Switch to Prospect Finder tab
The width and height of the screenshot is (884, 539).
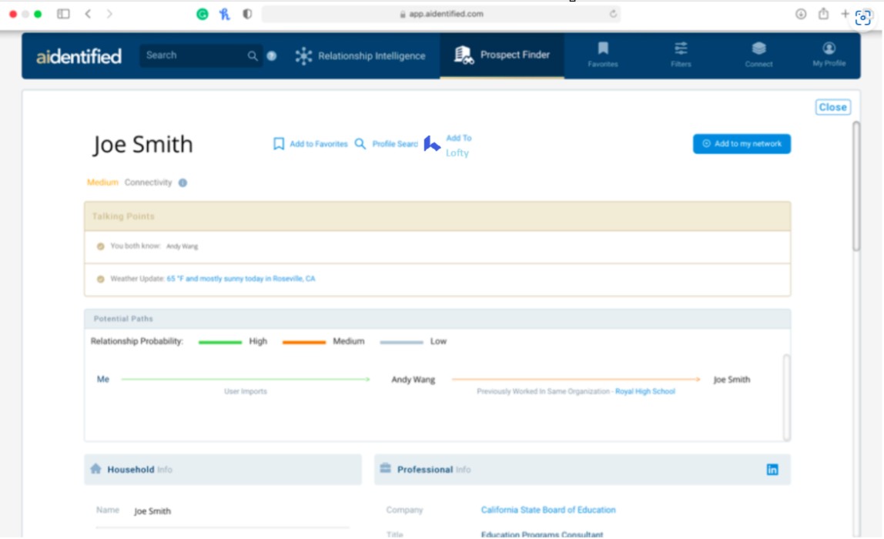[502, 55]
